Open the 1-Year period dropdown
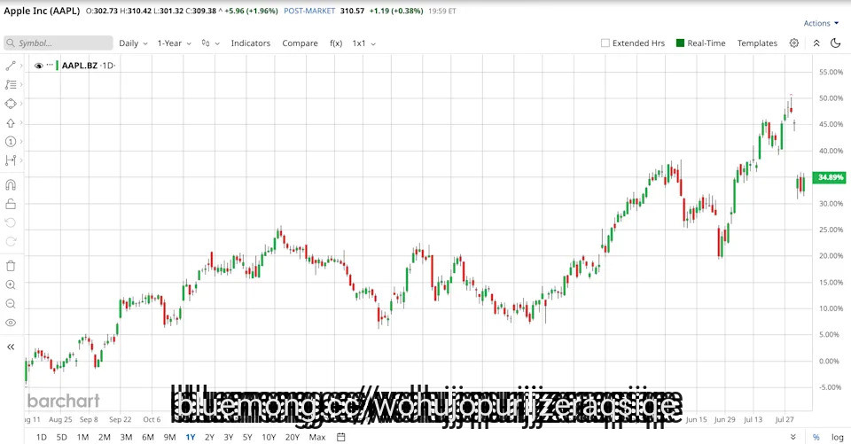 (x=175, y=43)
